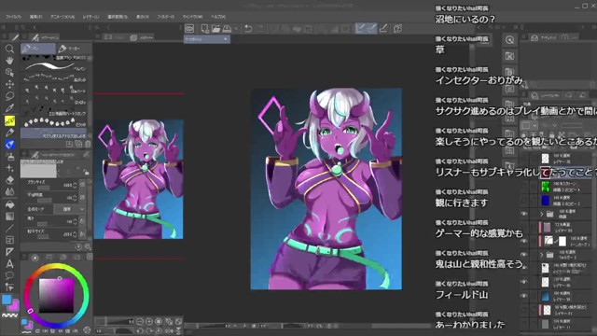597x336 pixels.
Task: Select the Lasso selection tool
Action: (9, 96)
